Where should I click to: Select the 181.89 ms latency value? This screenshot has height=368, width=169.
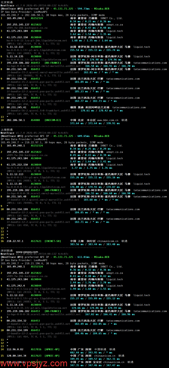click(81, 82)
